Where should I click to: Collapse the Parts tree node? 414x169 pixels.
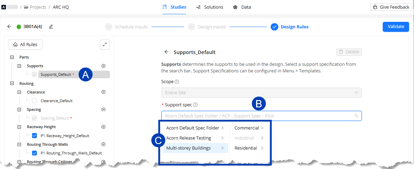[x=12, y=57]
